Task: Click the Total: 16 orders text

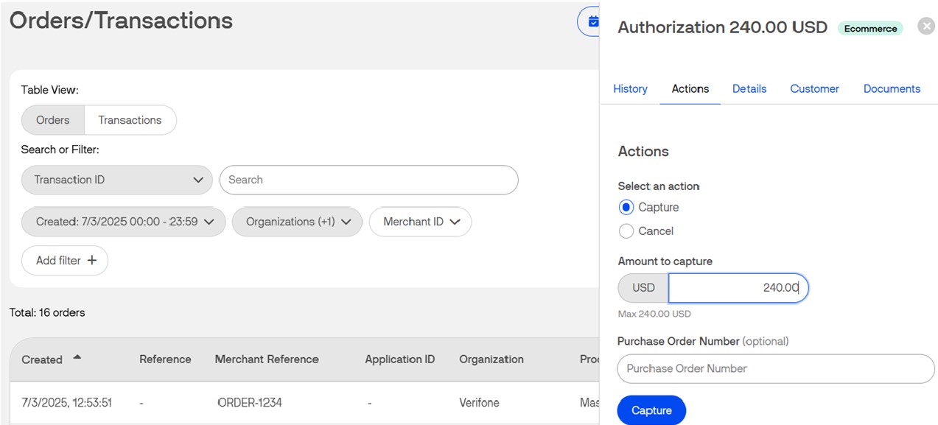Action: [47, 313]
